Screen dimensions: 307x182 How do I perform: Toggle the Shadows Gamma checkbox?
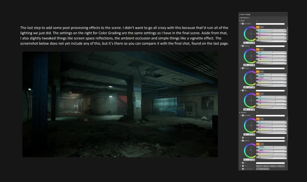click(243, 141)
